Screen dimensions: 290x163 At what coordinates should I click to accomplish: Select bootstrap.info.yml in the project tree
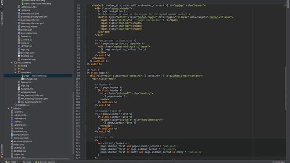point(30,20)
